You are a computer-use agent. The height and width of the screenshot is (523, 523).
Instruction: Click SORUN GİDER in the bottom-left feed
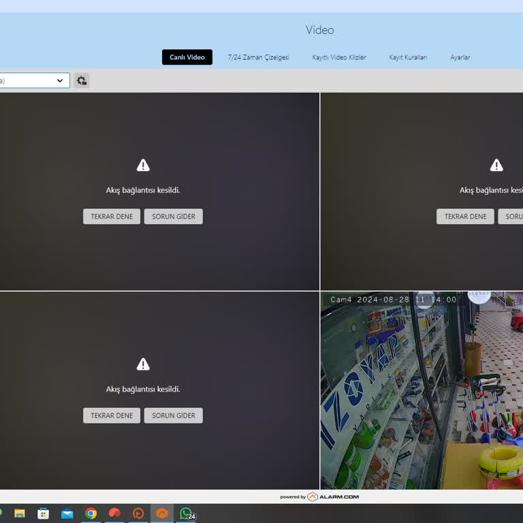(174, 415)
